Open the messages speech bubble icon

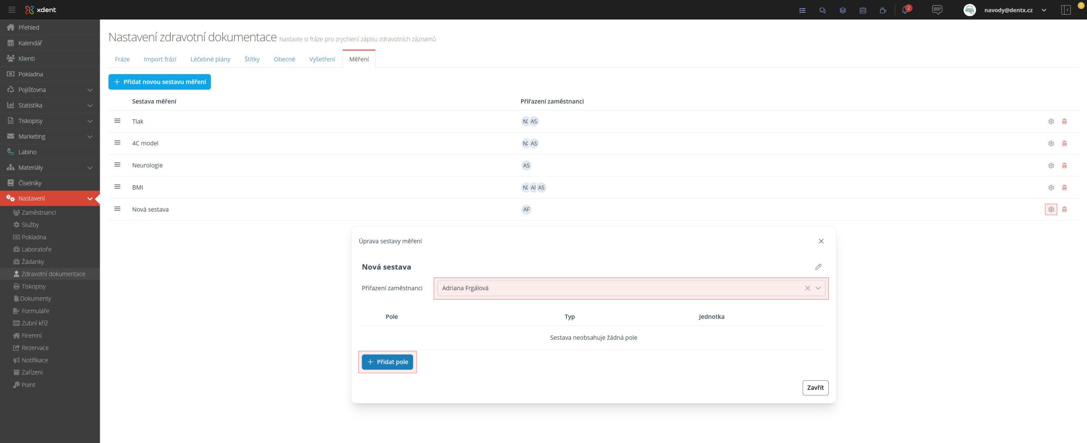(937, 10)
